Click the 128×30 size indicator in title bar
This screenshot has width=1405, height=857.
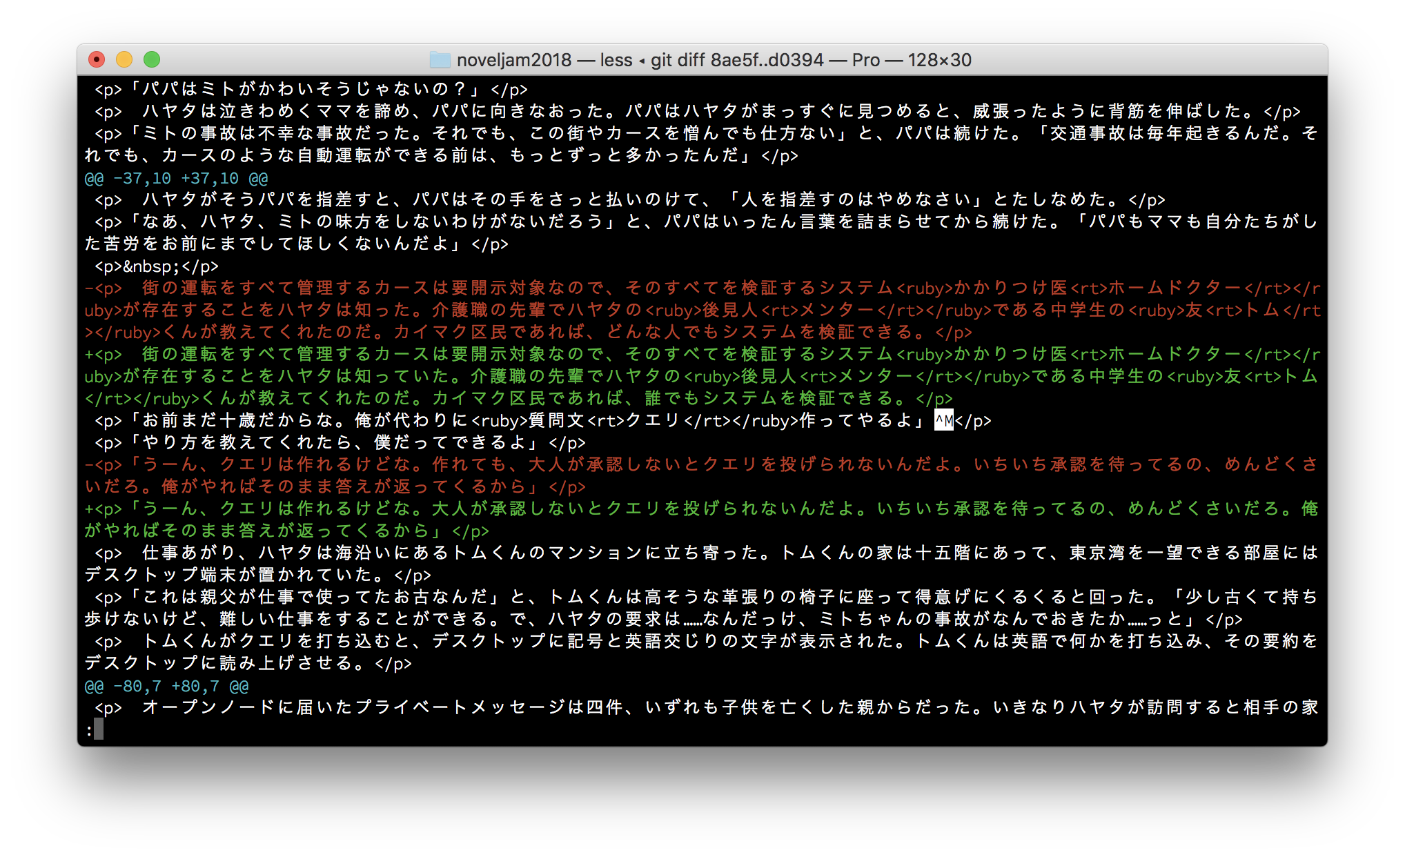[941, 60]
